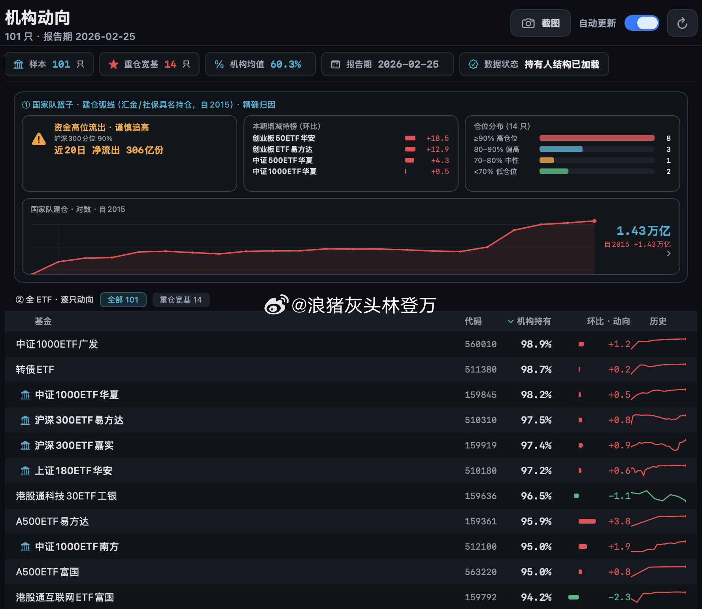Click the history sparkline for 沪深300ETF嘉实
Image resolution: width=702 pixels, height=609 pixels.
coord(659,445)
